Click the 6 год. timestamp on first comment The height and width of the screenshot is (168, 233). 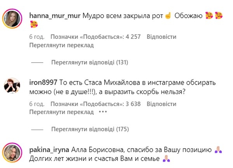(37, 36)
